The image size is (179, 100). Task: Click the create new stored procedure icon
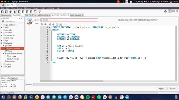point(27,11)
